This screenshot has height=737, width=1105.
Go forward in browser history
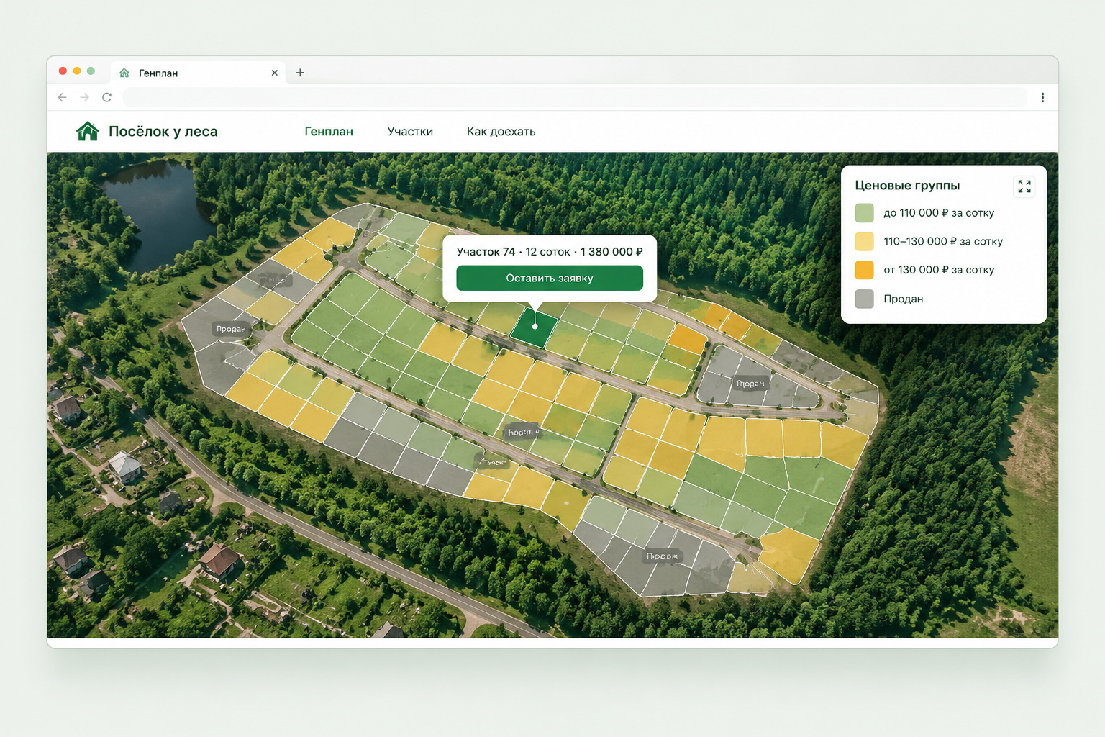tap(85, 97)
